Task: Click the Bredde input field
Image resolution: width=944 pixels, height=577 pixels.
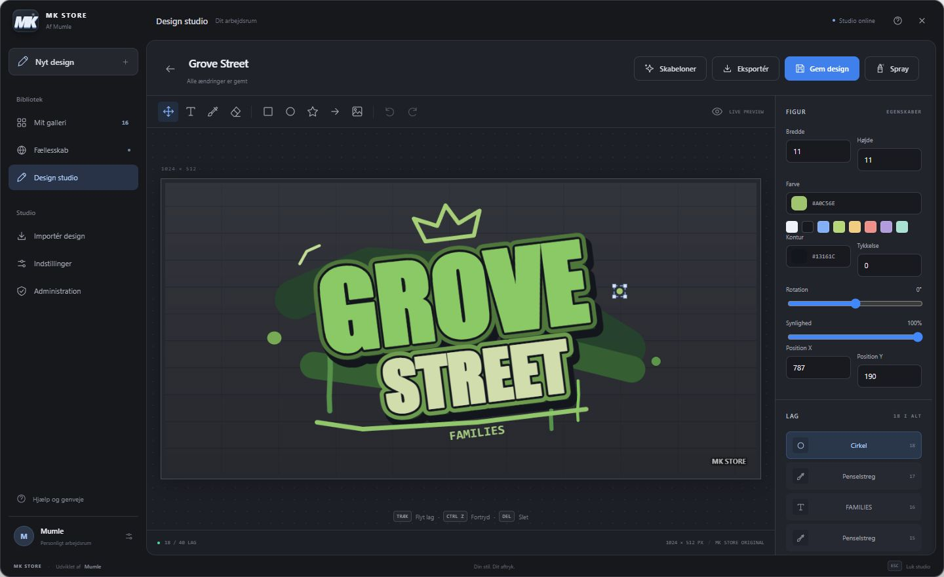Action: [818, 151]
